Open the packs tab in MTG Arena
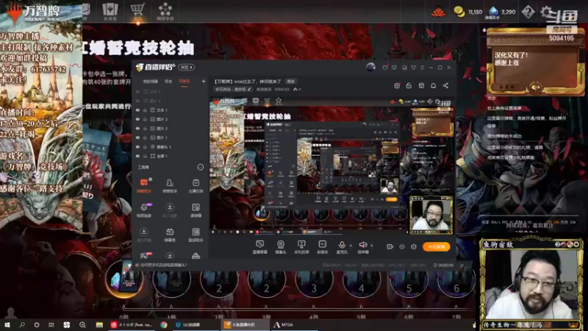Viewport: 588px width, 331px height. click(x=110, y=12)
